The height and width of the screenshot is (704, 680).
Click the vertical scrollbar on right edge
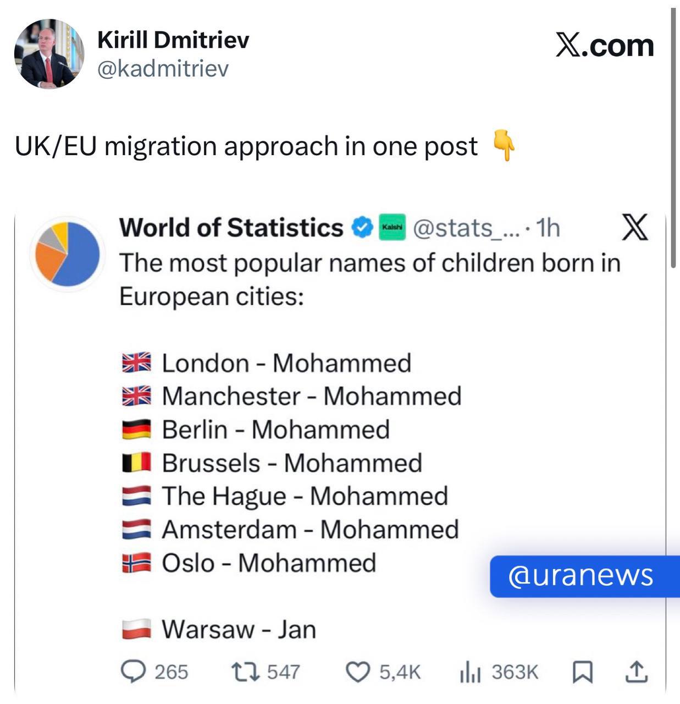pos(673,137)
